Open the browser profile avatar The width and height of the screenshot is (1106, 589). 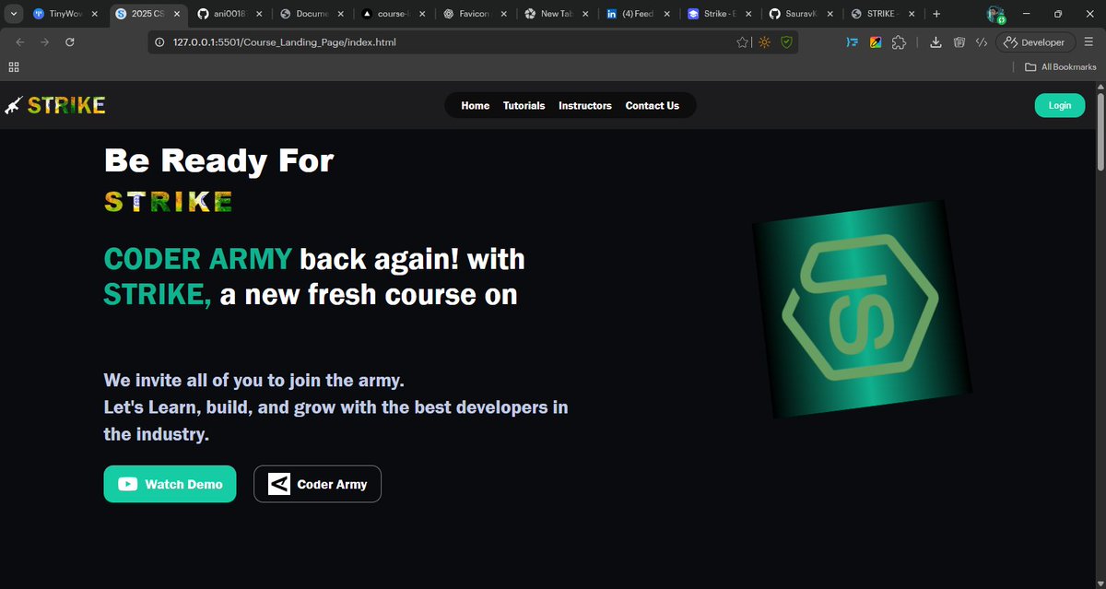(x=995, y=14)
